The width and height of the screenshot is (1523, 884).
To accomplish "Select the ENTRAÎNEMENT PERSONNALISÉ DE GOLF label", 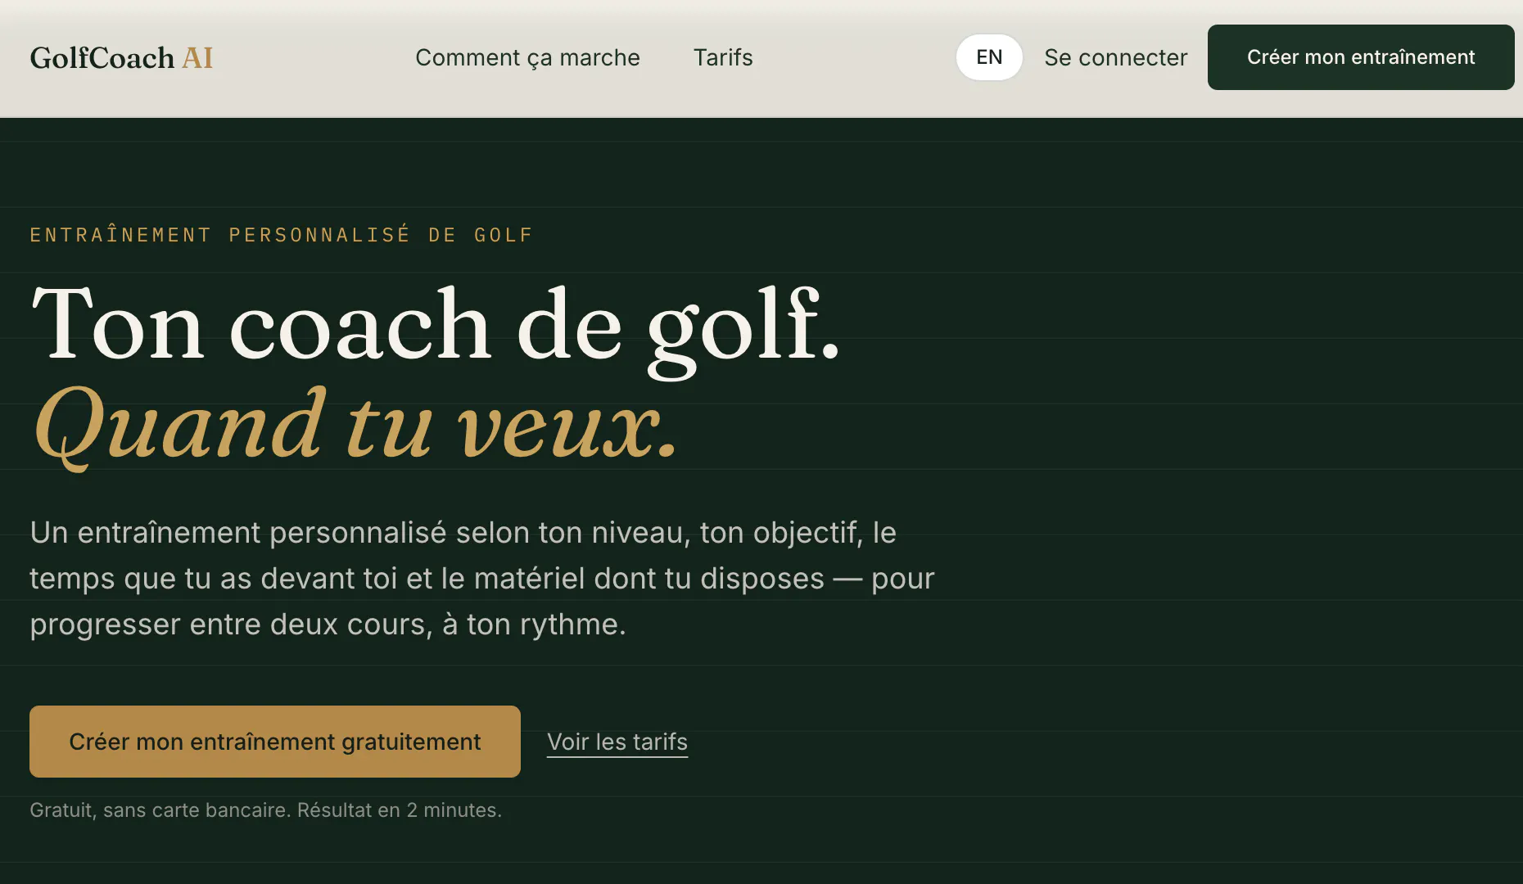I will pyautogui.click(x=282, y=235).
